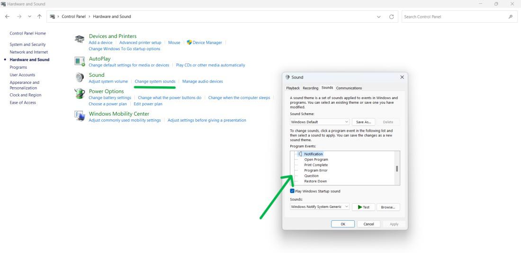This screenshot has height=253, width=521.
Task: Refresh the Control Panel address bar
Action: click(x=391, y=17)
